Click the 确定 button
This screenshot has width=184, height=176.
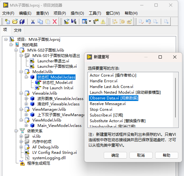(x=115, y=155)
